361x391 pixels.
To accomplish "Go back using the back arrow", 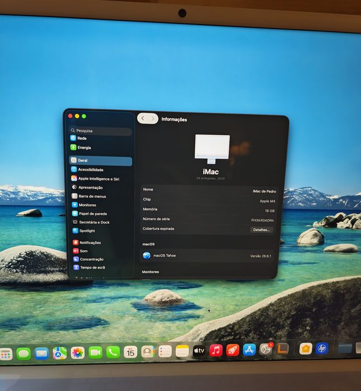I will coord(142,118).
